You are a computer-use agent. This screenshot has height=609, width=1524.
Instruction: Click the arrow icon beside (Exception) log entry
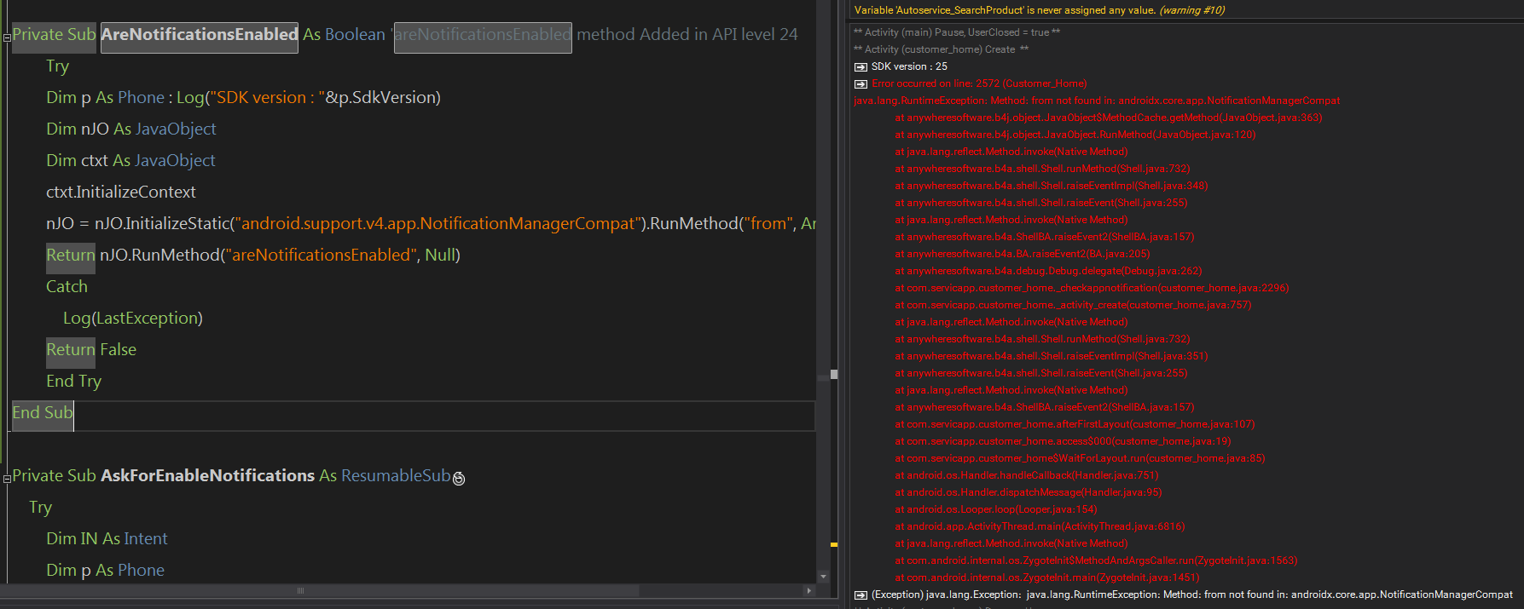(861, 595)
